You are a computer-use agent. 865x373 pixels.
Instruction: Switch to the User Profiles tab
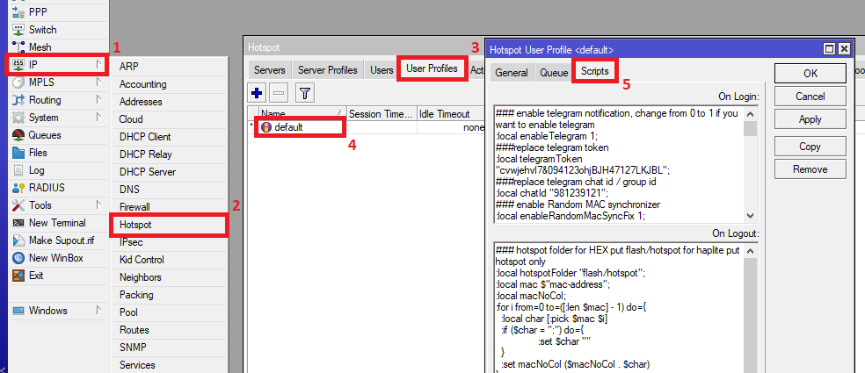432,68
